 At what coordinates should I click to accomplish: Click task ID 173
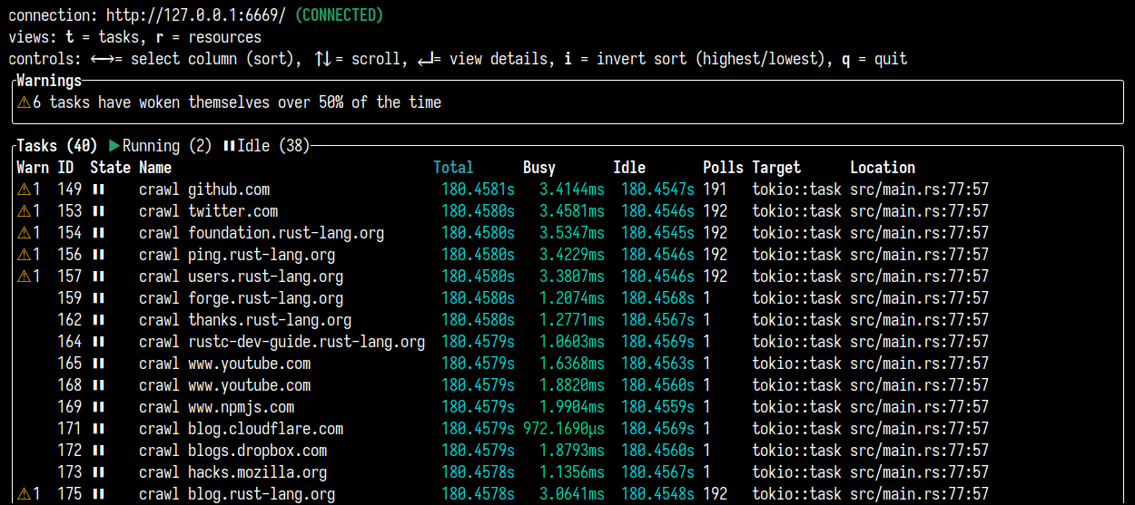pyautogui.click(x=69, y=472)
